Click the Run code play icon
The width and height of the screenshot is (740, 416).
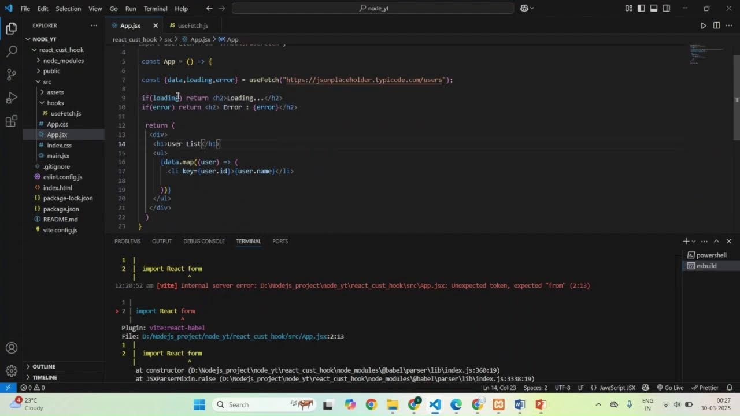pyautogui.click(x=704, y=25)
